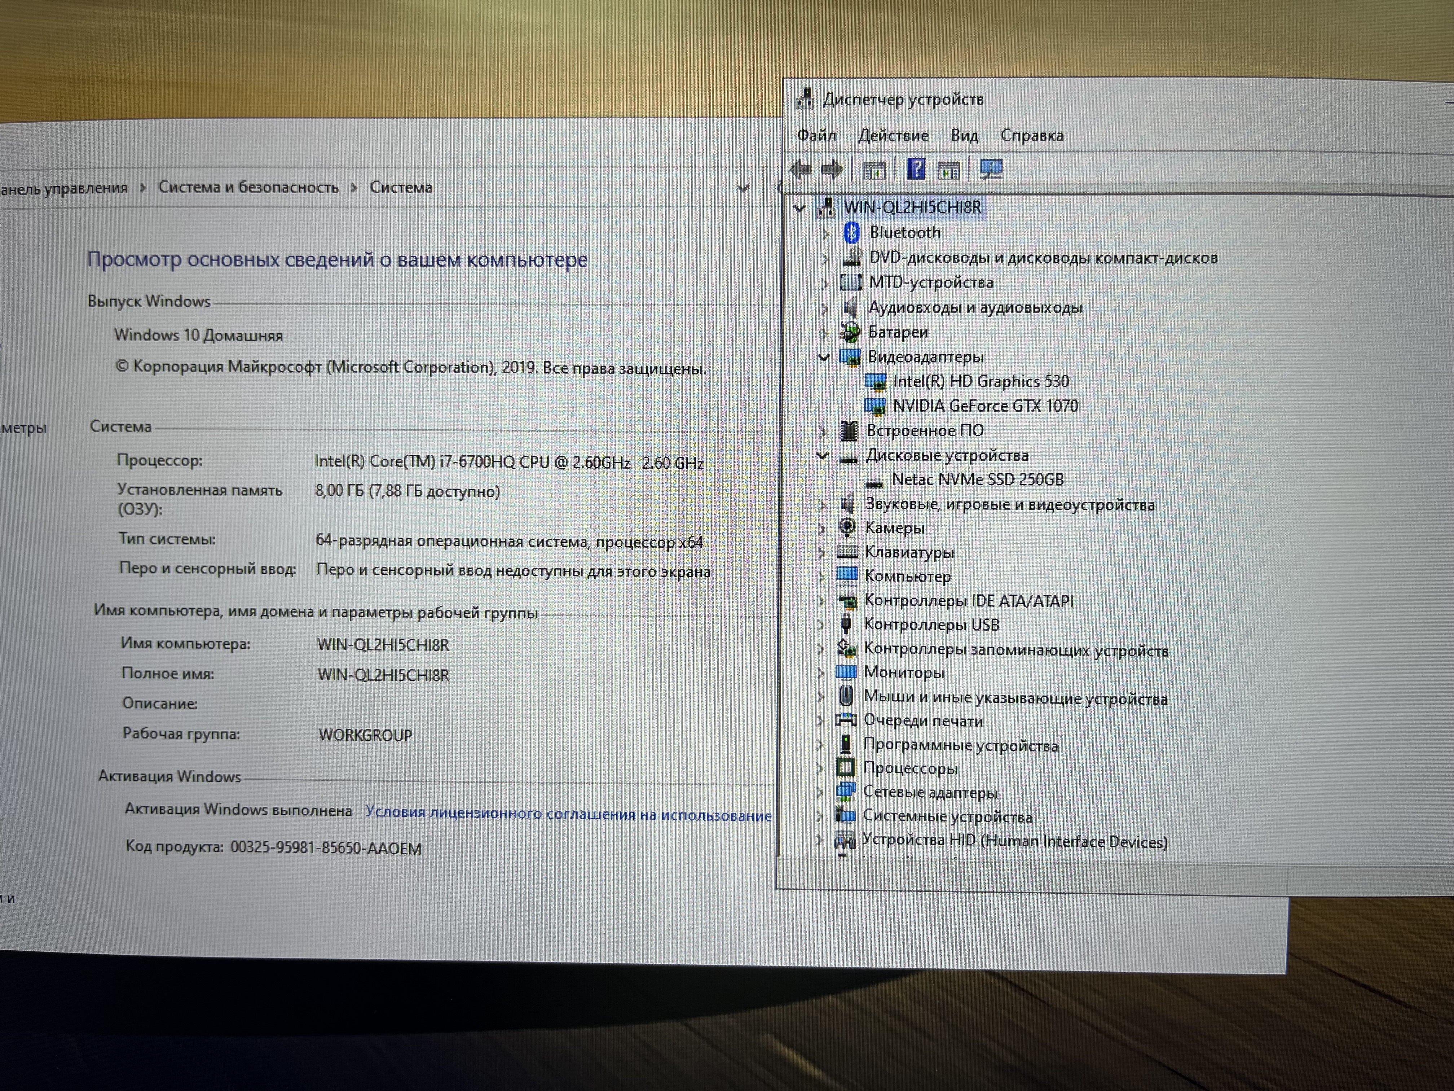
Task: Open license agreement terms link
Action: coord(568,814)
